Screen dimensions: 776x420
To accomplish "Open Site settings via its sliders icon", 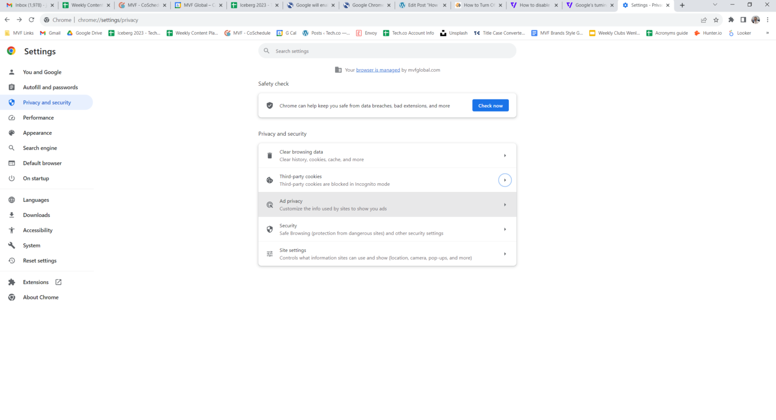I will pyautogui.click(x=269, y=253).
